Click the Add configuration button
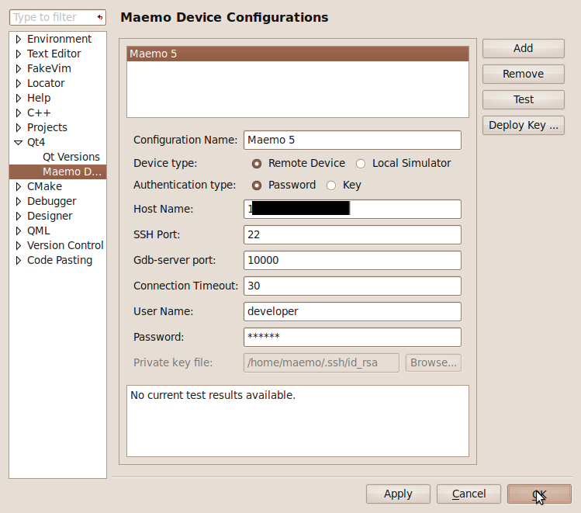 [523, 48]
